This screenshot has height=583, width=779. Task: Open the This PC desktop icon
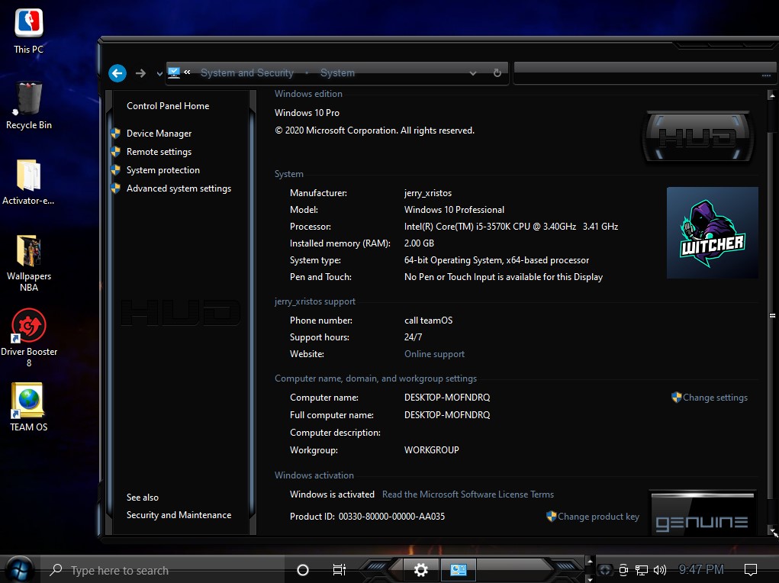28,31
